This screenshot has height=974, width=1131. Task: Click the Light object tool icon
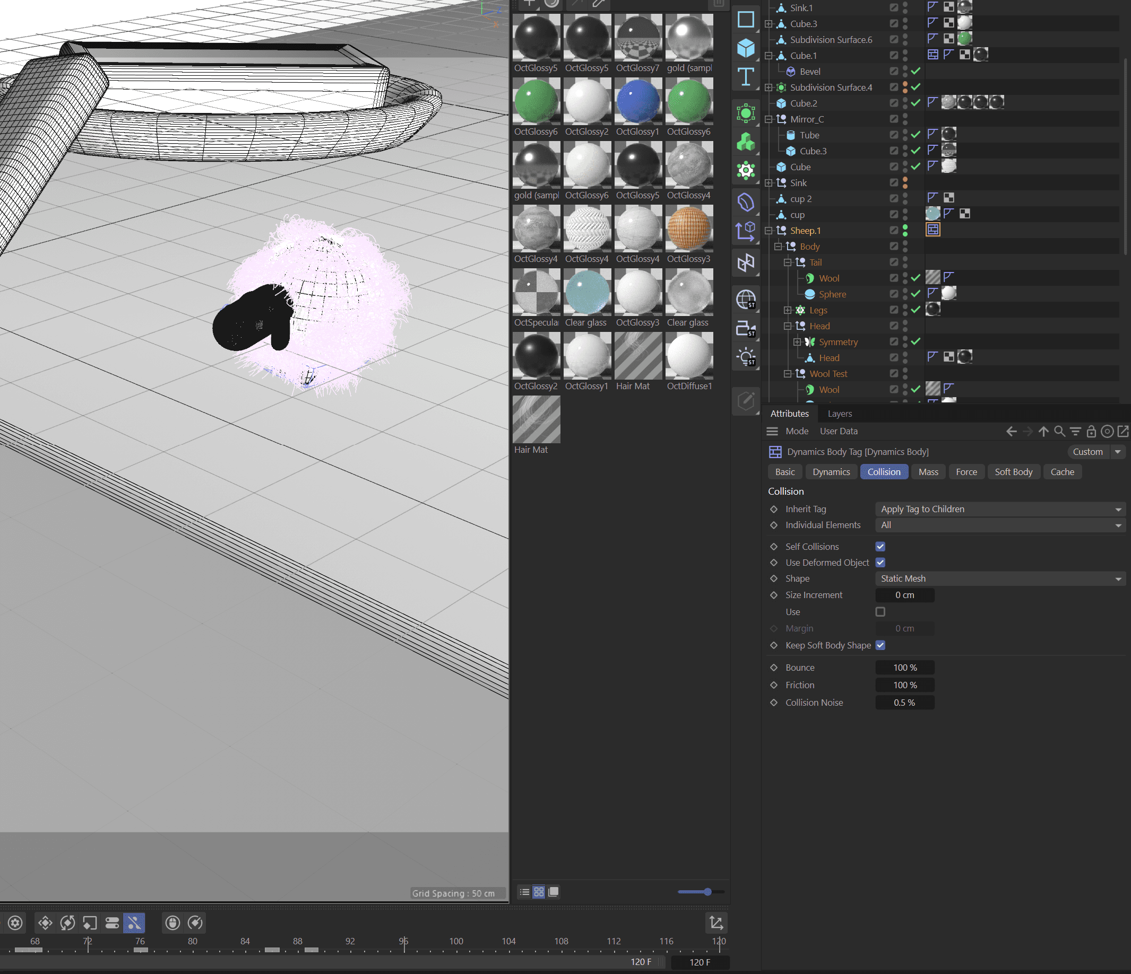(x=746, y=357)
